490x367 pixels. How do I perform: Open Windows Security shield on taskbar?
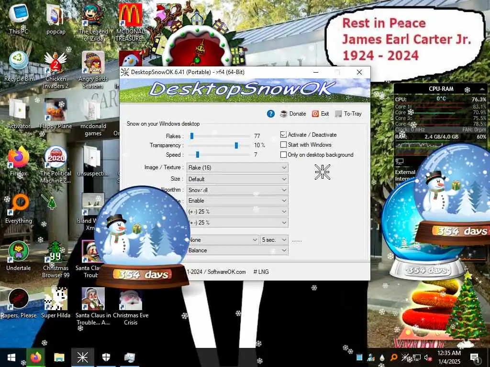[x=106, y=357]
